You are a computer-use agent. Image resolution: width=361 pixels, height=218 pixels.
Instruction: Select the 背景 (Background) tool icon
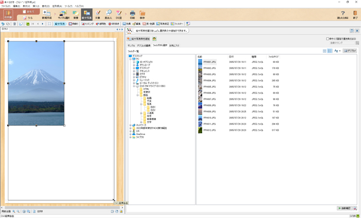point(76,14)
